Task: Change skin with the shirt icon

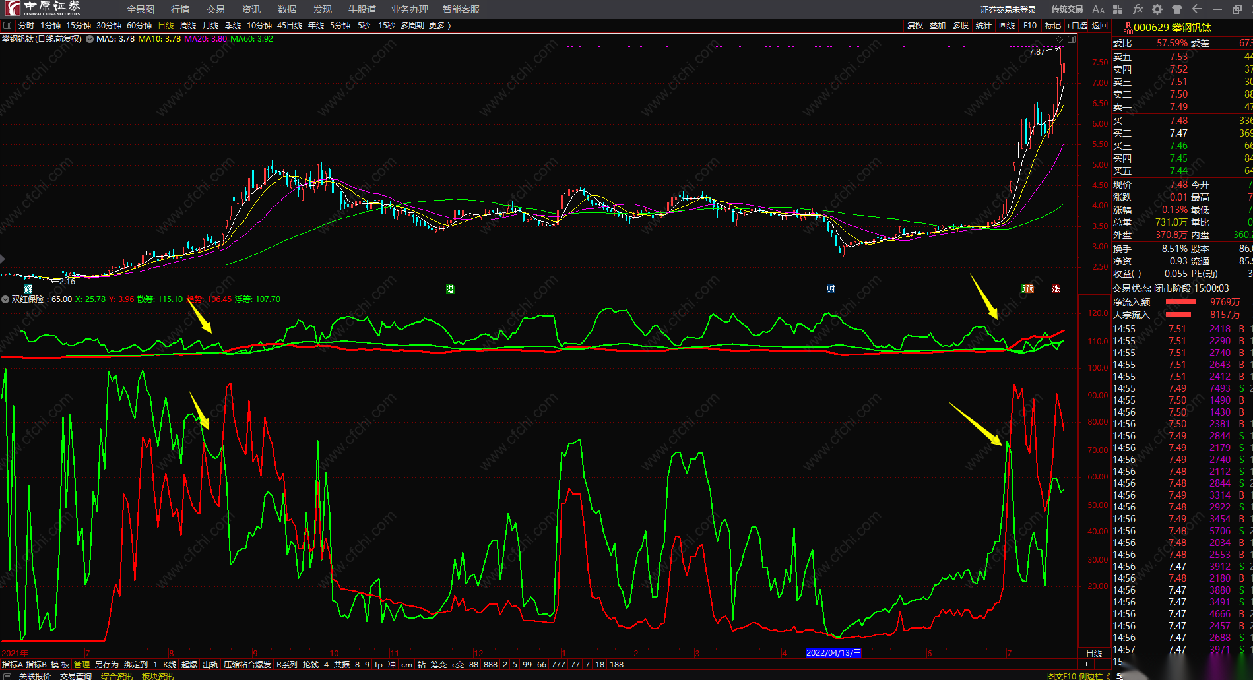Action: [1177, 9]
